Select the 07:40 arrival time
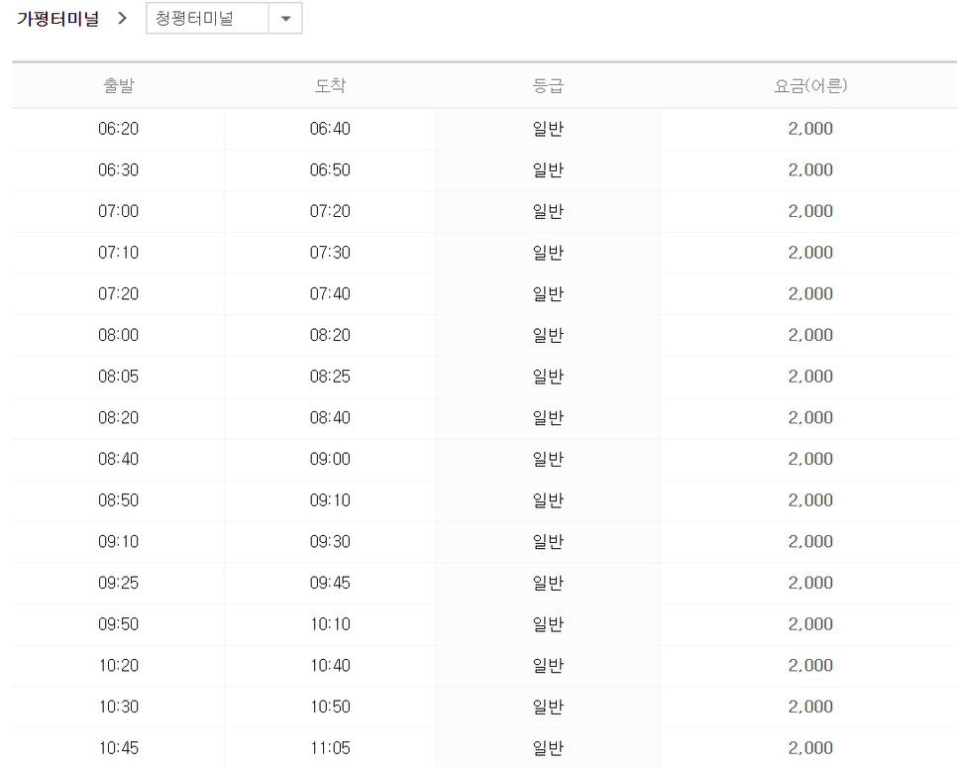Screen dimensions: 957x767 point(330,293)
